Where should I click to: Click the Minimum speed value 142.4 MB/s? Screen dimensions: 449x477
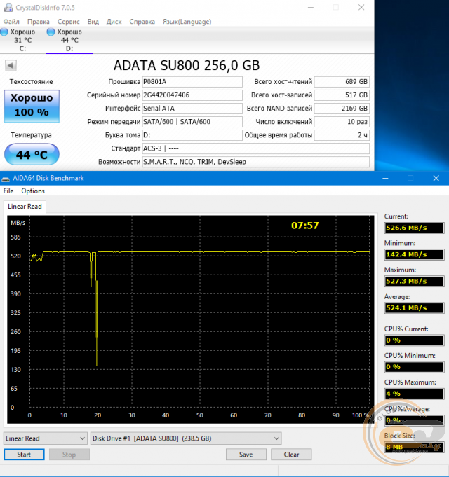(415, 255)
